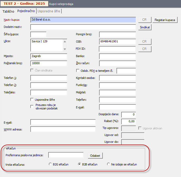Focus the OIB number field

(x=117, y=42)
